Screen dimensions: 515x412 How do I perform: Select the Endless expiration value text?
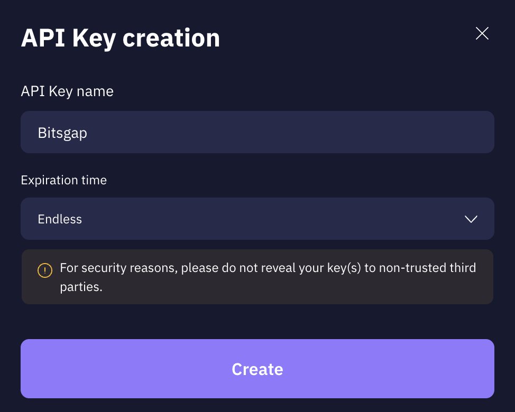click(x=60, y=219)
